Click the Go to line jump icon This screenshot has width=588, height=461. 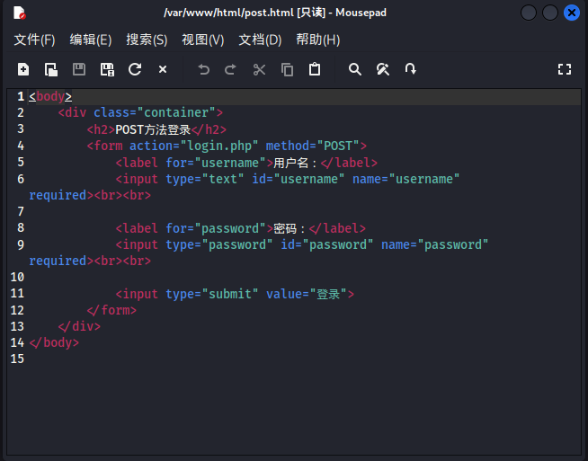tap(410, 69)
